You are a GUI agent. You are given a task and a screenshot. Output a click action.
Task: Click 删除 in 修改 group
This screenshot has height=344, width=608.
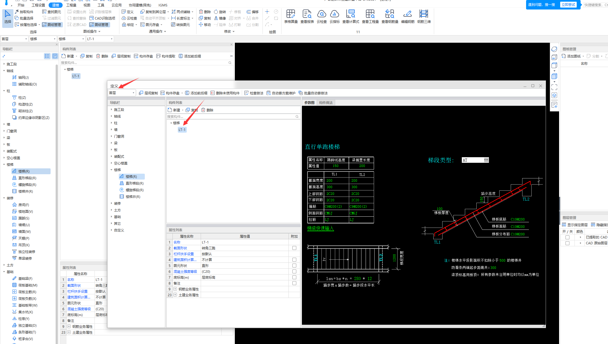coord(205,12)
